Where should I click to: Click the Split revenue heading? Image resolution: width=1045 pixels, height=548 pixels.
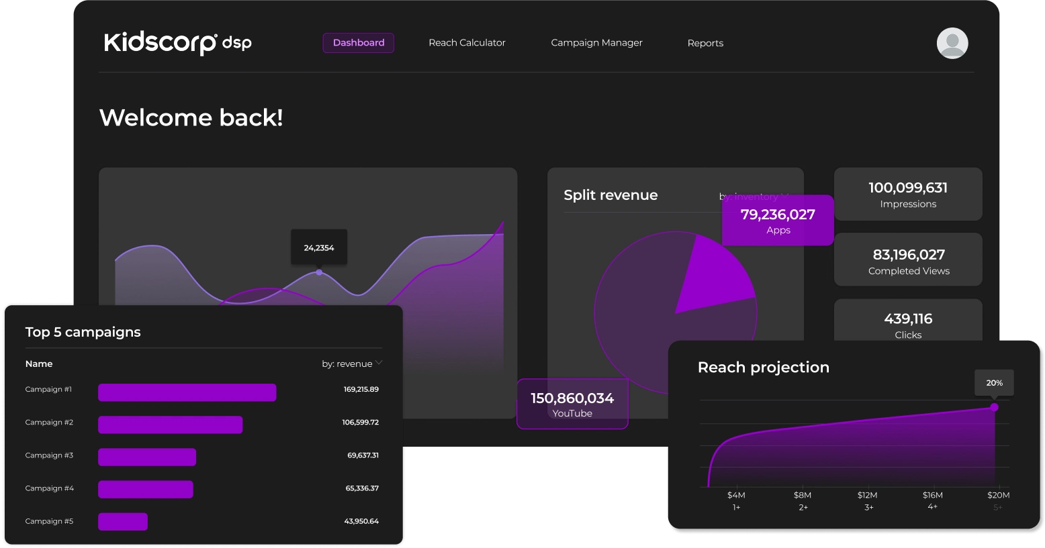coord(610,195)
